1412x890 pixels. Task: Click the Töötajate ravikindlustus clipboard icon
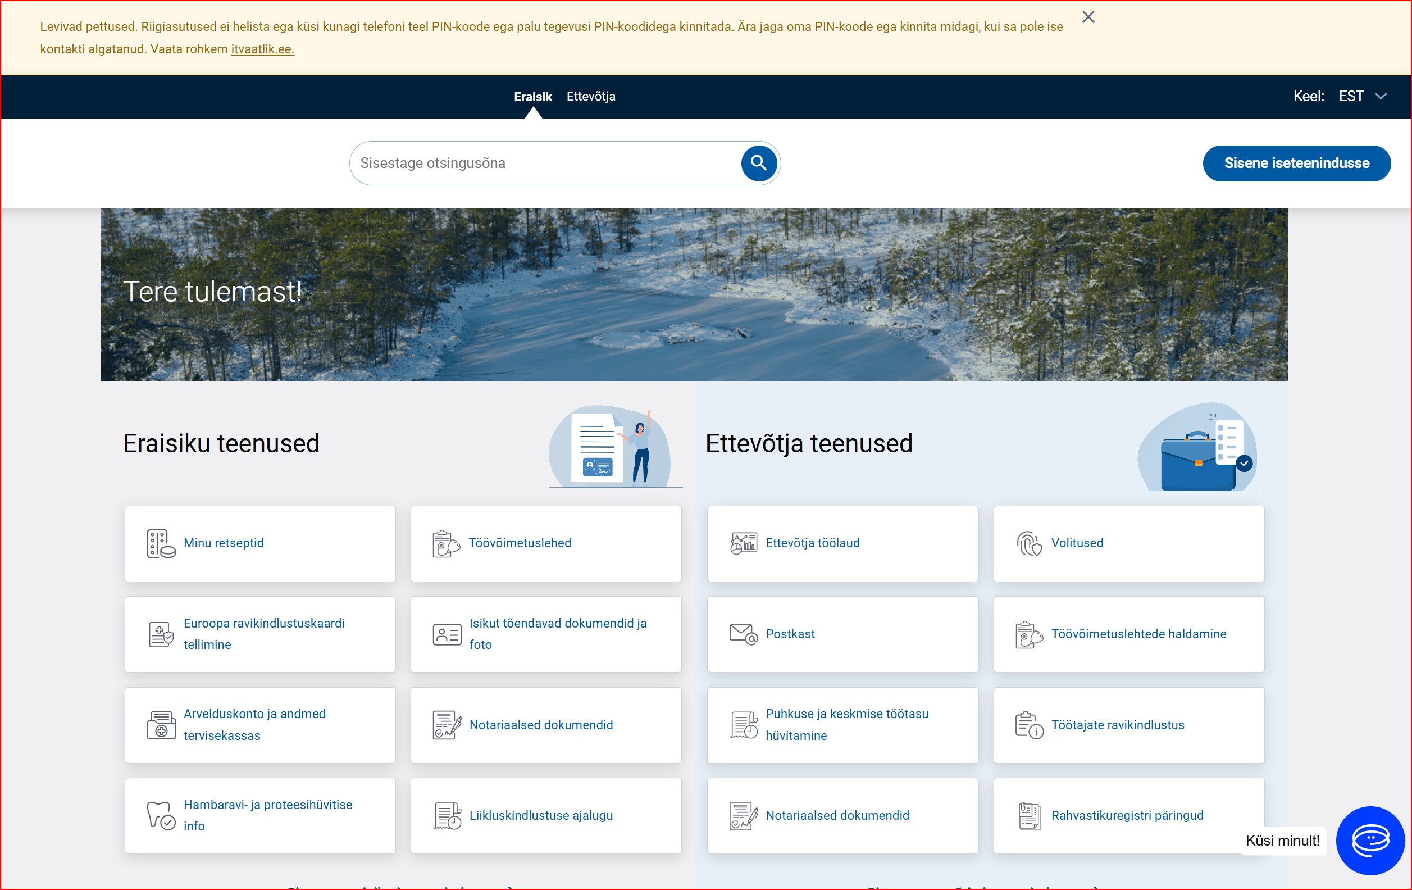pyautogui.click(x=1028, y=725)
